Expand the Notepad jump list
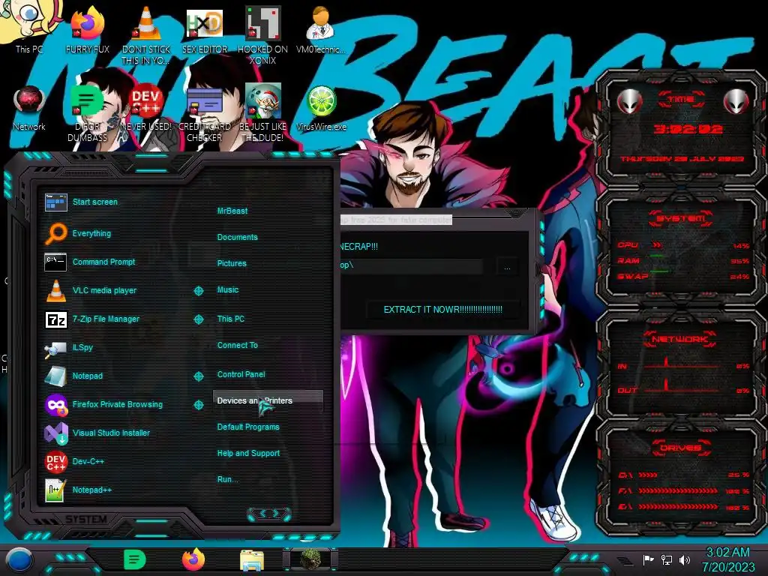This screenshot has height=576, width=768. pyautogui.click(x=198, y=376)
